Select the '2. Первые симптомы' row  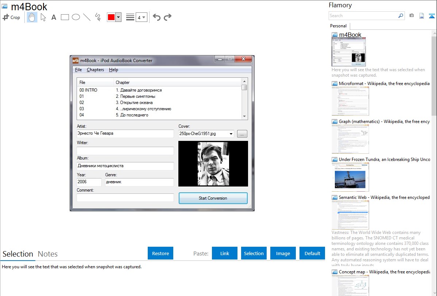[x=159, y=96]
